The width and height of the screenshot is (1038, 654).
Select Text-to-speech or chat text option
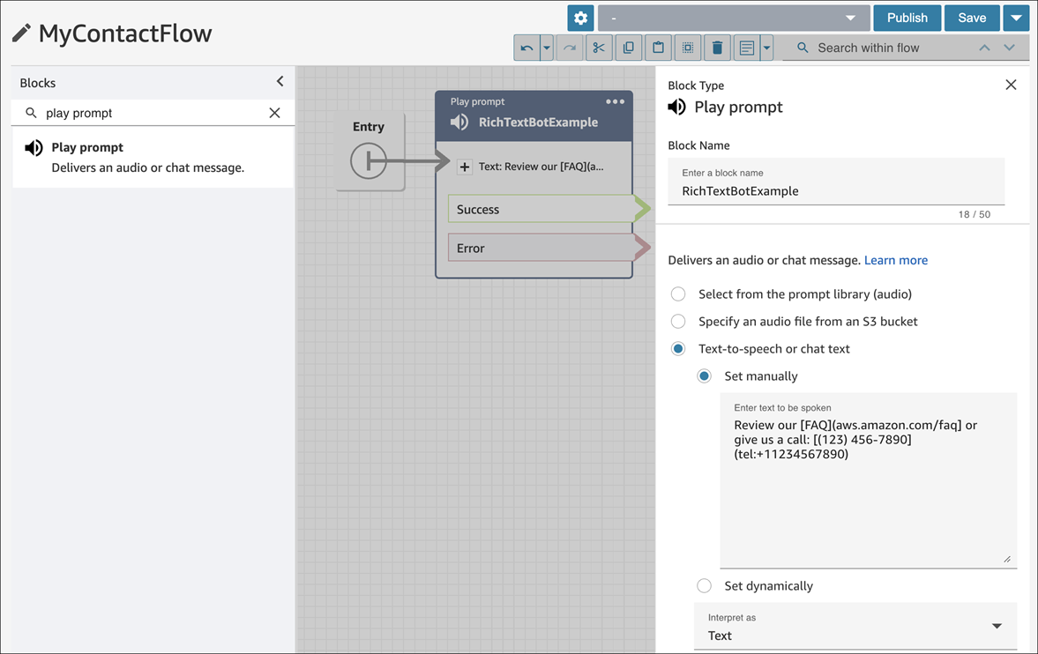[x=678, y=349]
